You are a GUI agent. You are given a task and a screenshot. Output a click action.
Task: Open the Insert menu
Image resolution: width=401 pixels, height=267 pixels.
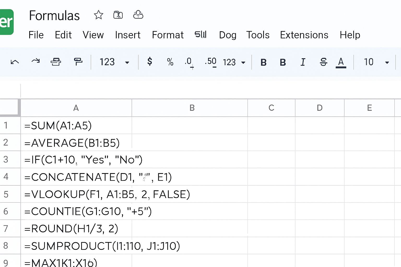click(128, 35)
